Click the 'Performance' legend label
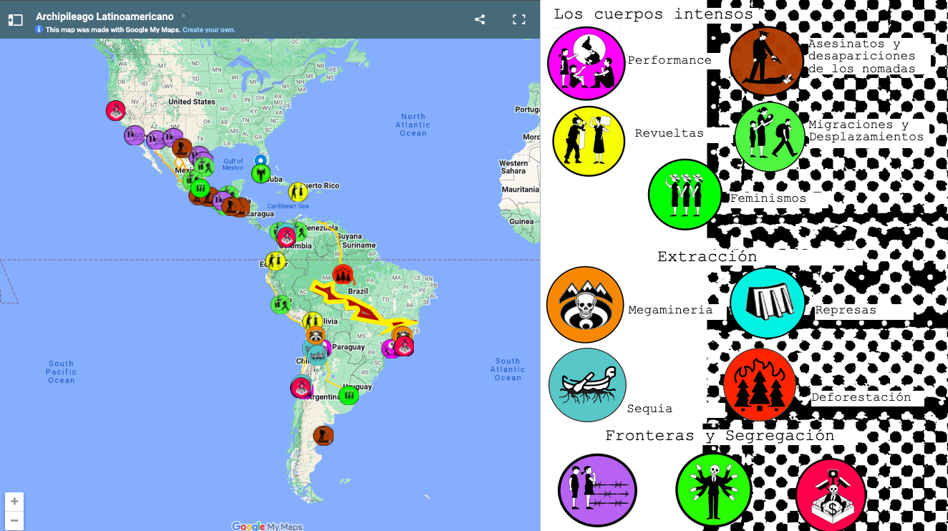The width and height of the screenshot is (948, 531). [669, 60]
